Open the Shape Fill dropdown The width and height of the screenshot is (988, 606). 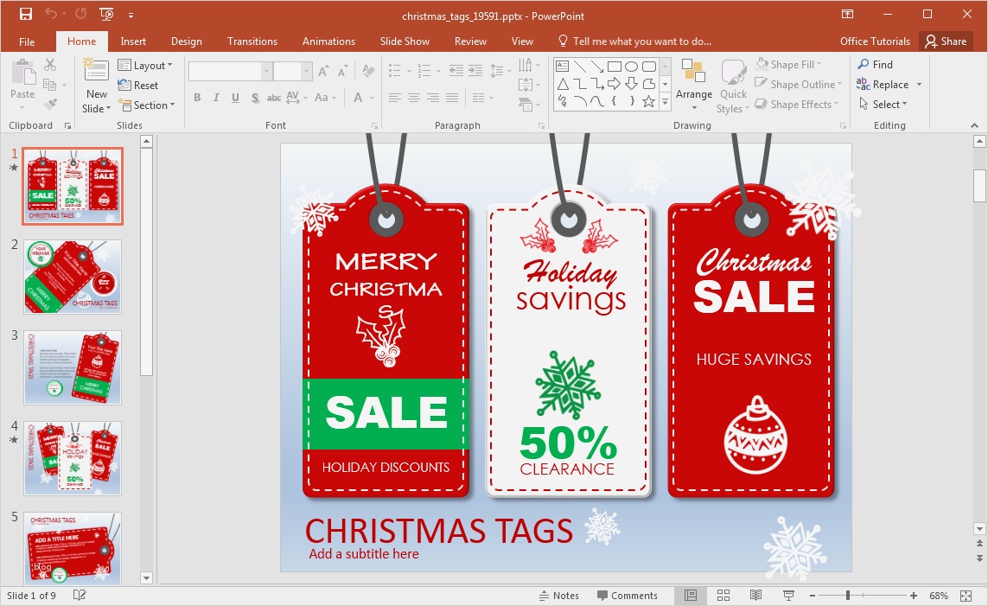789,64
